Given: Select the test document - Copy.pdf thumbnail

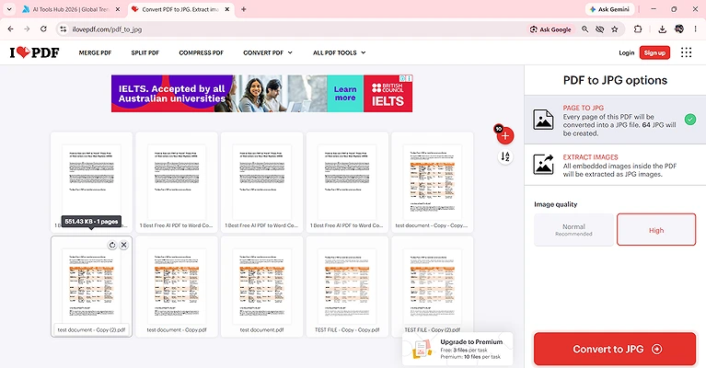Looking at the screenshot, I should click(x=177, y=286).
